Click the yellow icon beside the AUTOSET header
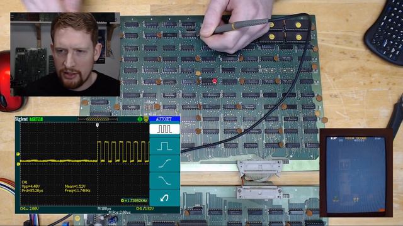The width and height of the screenshot is (403, 226). [x=145, y=119]
